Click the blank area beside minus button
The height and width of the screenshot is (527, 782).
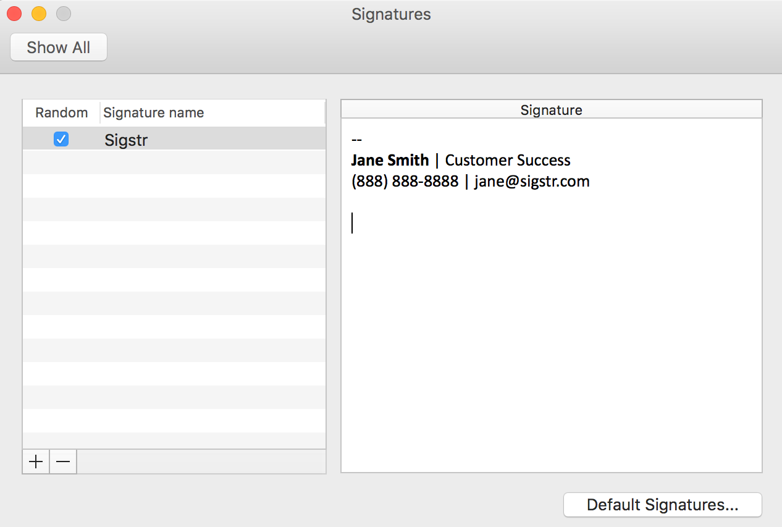click(x=201, y=462)
